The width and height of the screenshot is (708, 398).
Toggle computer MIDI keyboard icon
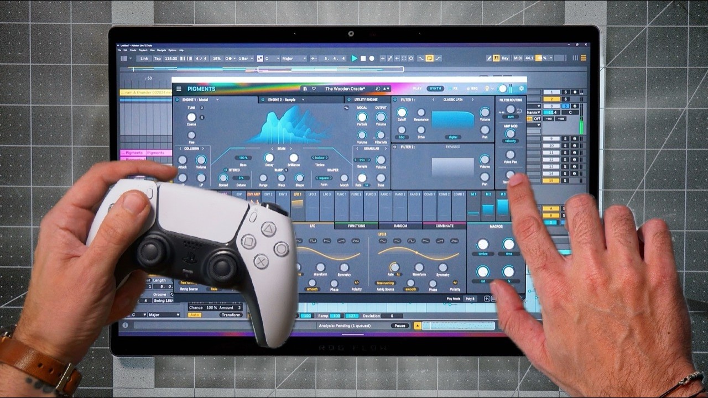pos(496,58)
